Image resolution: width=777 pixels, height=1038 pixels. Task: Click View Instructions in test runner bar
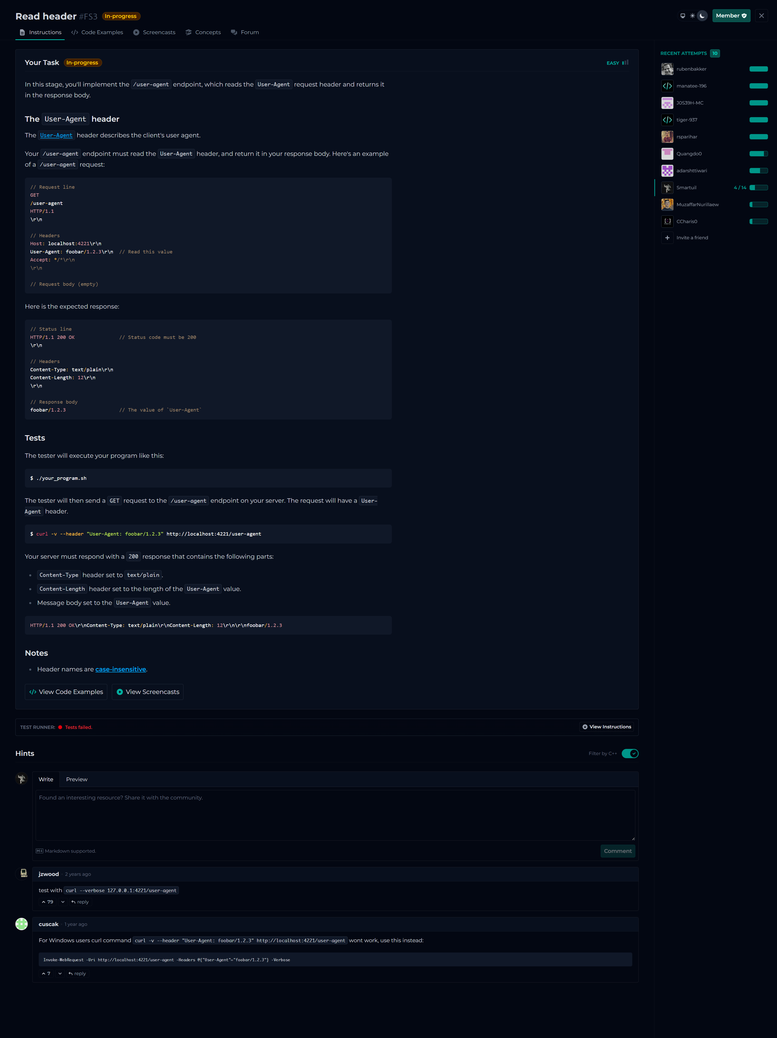pos(607,727)
